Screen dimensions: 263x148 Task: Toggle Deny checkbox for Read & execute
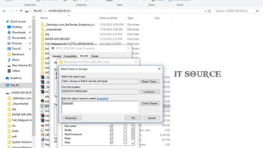pos(125,134)
